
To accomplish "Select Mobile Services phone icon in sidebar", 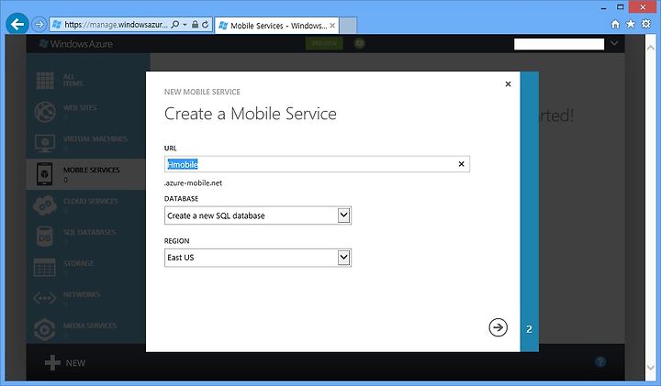I will point(45,174).
